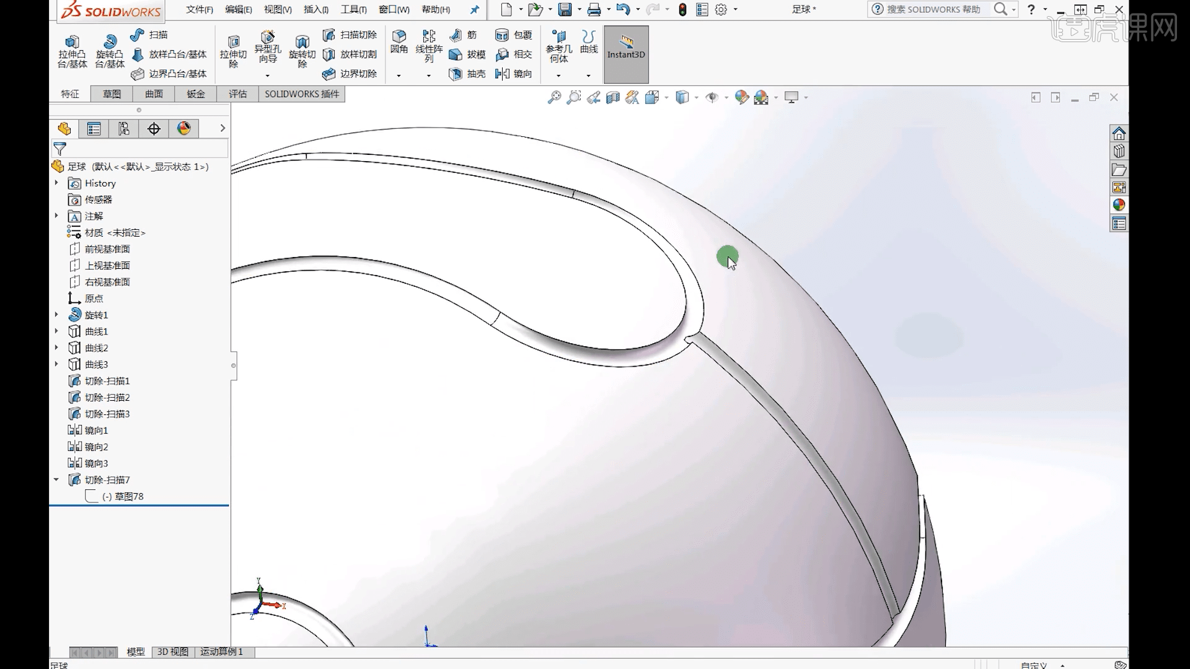Click the Mirror (镜向) tool in ribbon
Screen dimensions: 1190x669
[x=514, y=74]
